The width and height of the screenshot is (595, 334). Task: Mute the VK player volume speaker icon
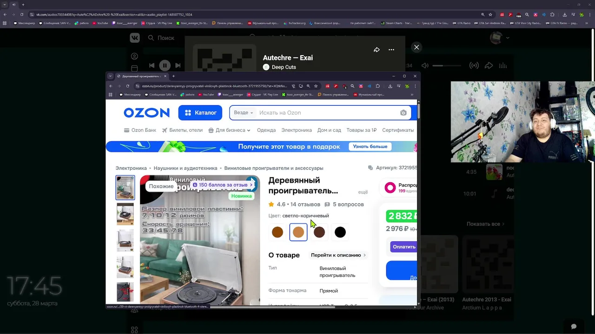424,66
